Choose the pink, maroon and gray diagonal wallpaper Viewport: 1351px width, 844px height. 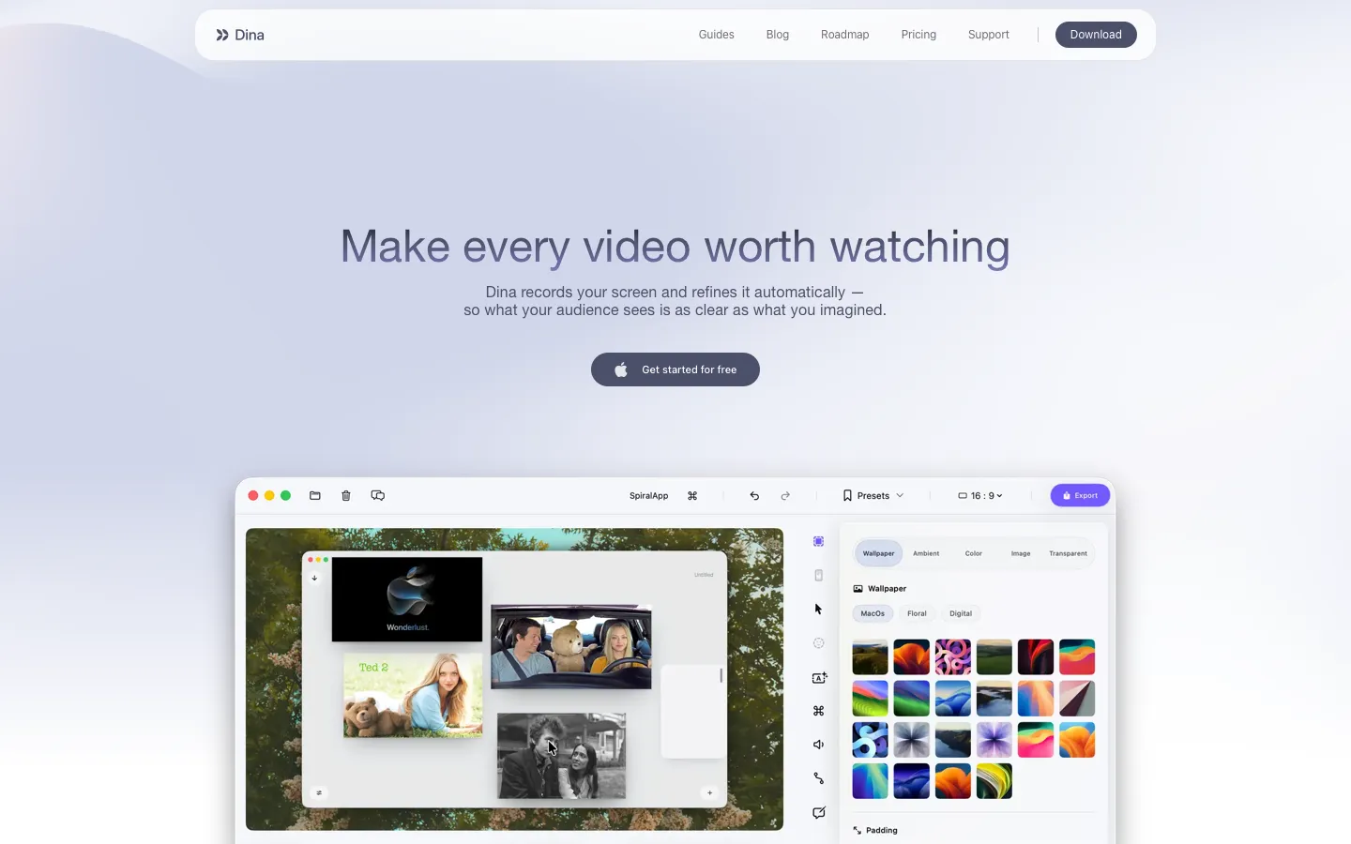[1077, 699]
